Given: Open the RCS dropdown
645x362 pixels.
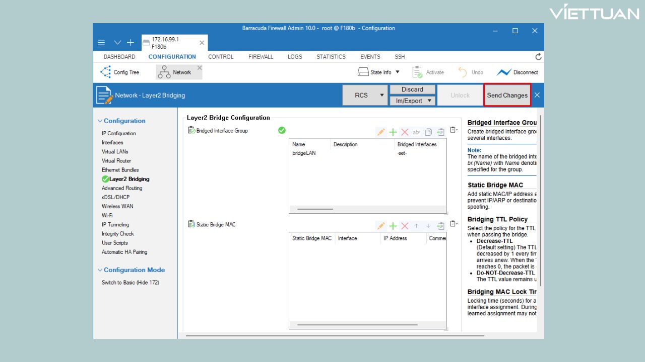Looking at the screenshot, I should (381, 96).
